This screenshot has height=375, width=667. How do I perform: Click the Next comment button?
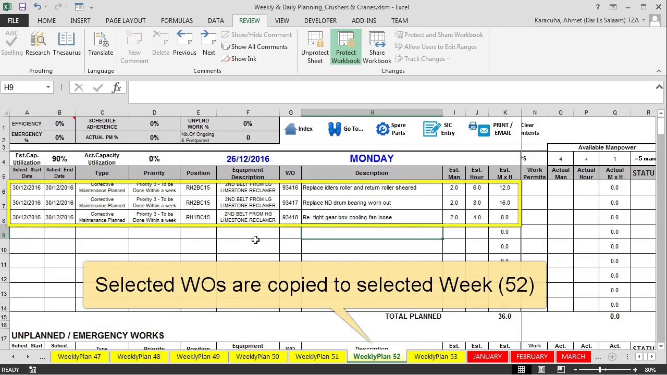click(x=208, y=44)
